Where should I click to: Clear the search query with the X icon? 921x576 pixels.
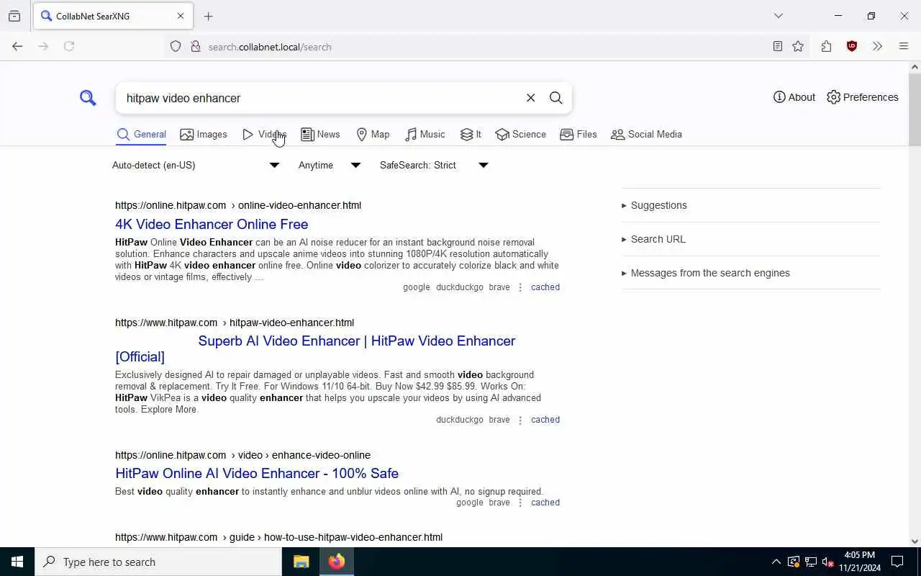531,98
